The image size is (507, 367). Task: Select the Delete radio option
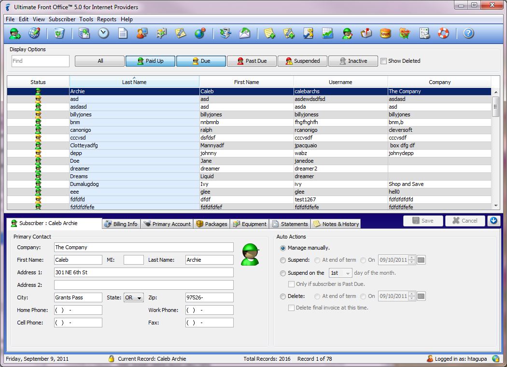click(x=283, y=296)
